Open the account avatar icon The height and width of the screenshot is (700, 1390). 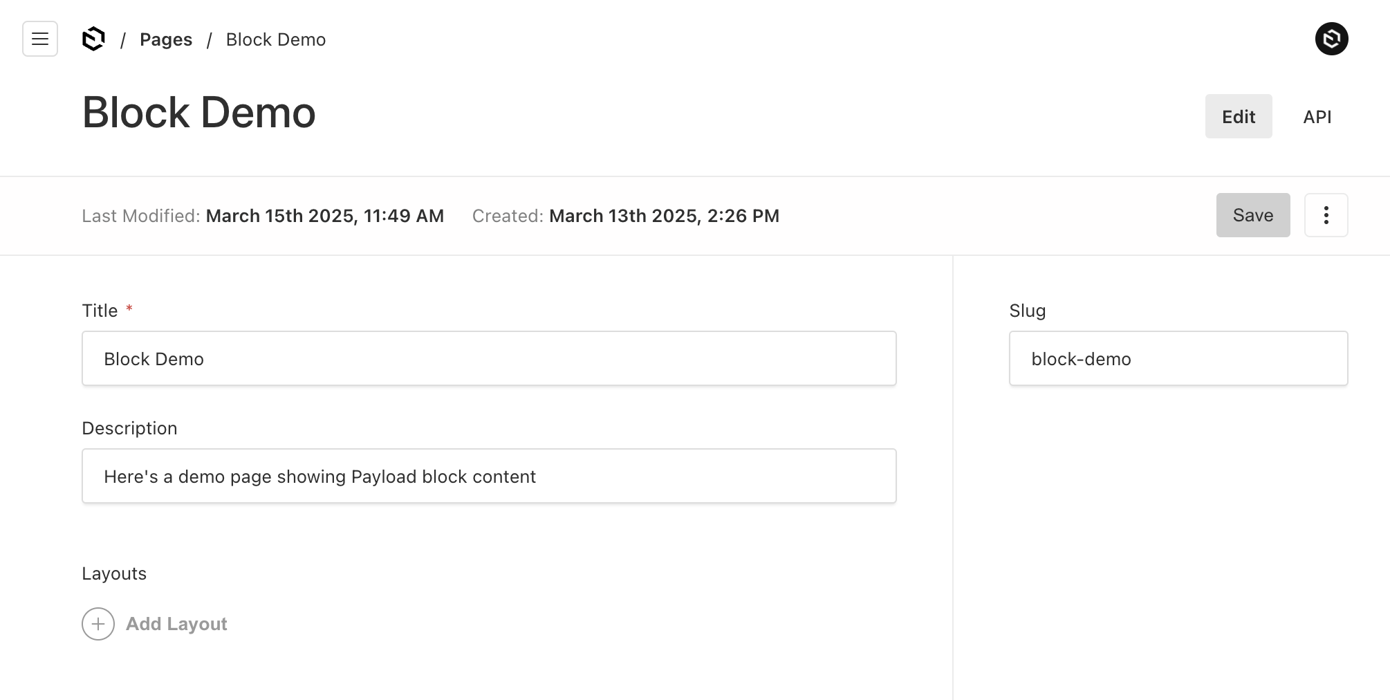pos(1331,39)
